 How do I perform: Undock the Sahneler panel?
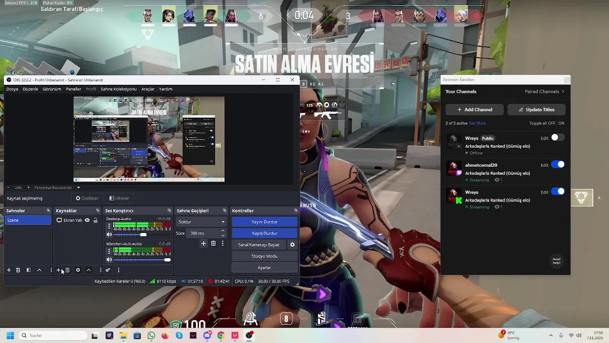(x=48, y=211)
